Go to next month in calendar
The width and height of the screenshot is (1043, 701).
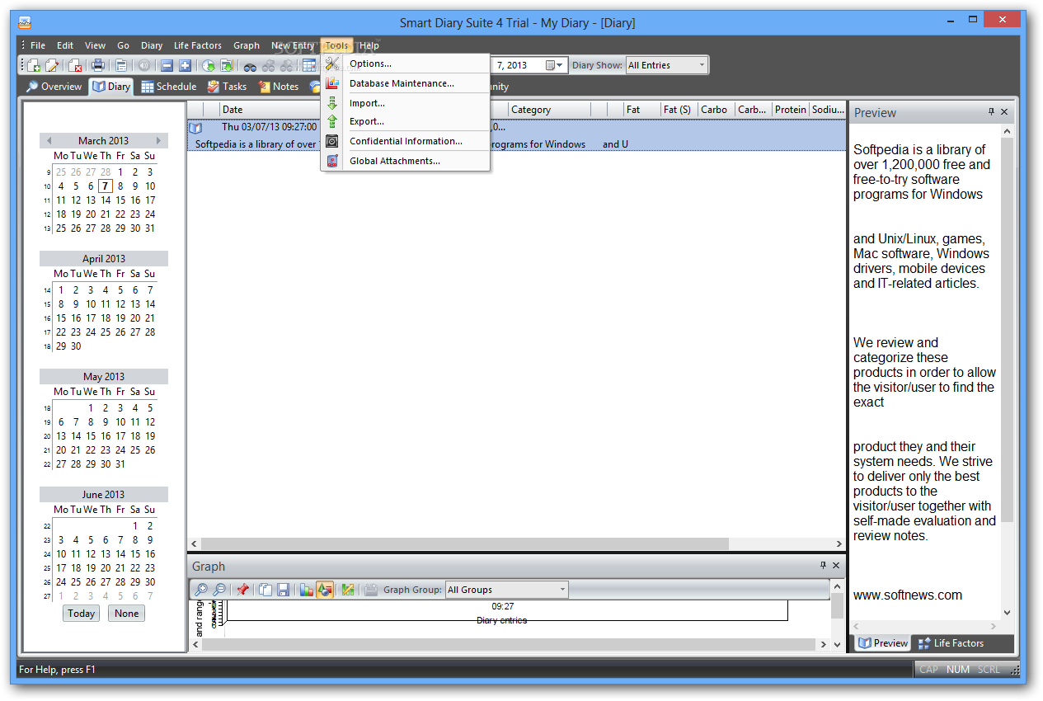[158, 140]
